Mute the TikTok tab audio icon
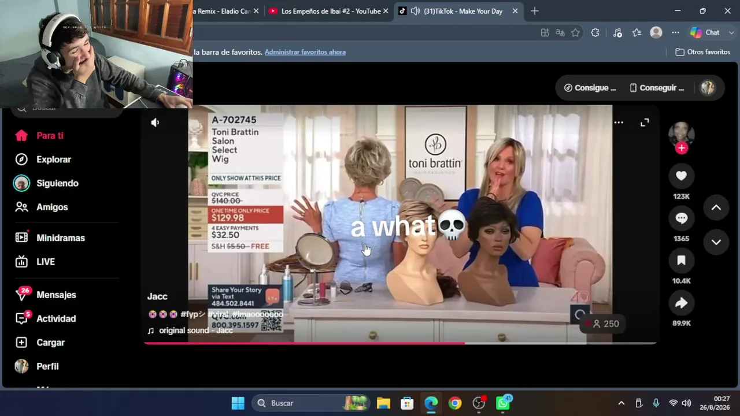This screenshot has width=740, height=416. coord(415,11)
